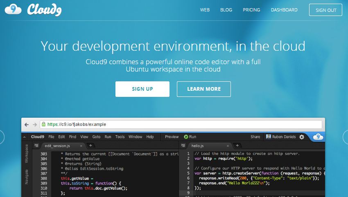Open the Edit menu

point(61,137)
